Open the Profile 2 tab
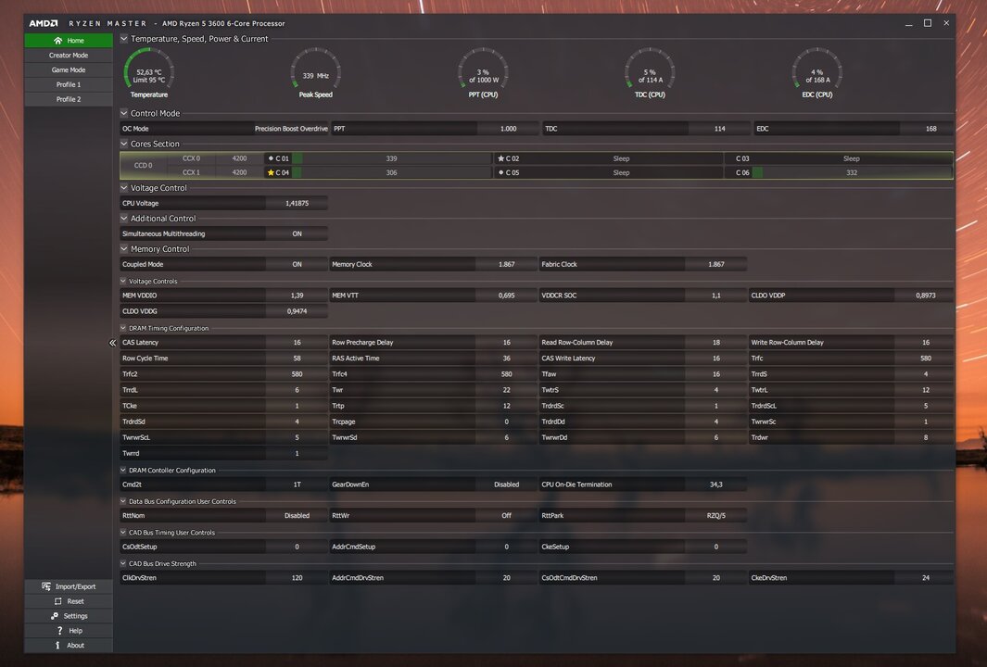987x667 pixels. coord(69,99)
